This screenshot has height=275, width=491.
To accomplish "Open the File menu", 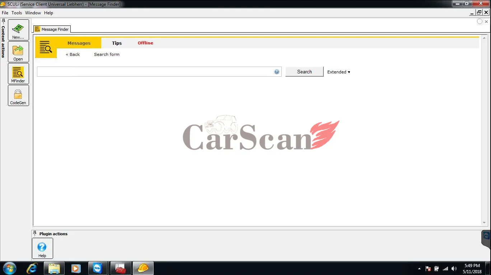I will point(5,13).
